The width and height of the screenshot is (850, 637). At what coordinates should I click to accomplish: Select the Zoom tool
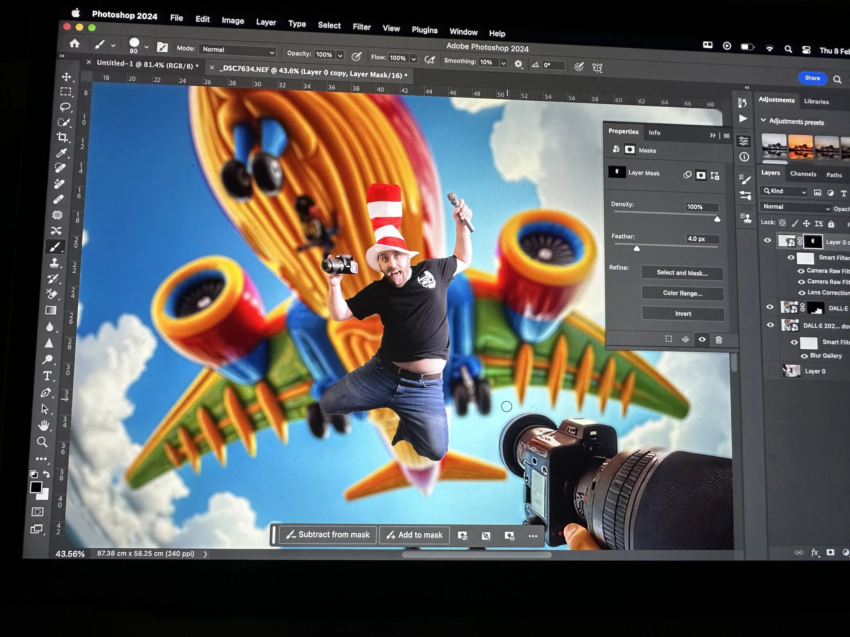tap(42, 442)
